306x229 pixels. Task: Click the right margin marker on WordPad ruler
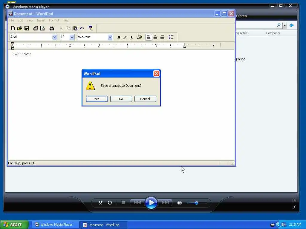point(185,46)
